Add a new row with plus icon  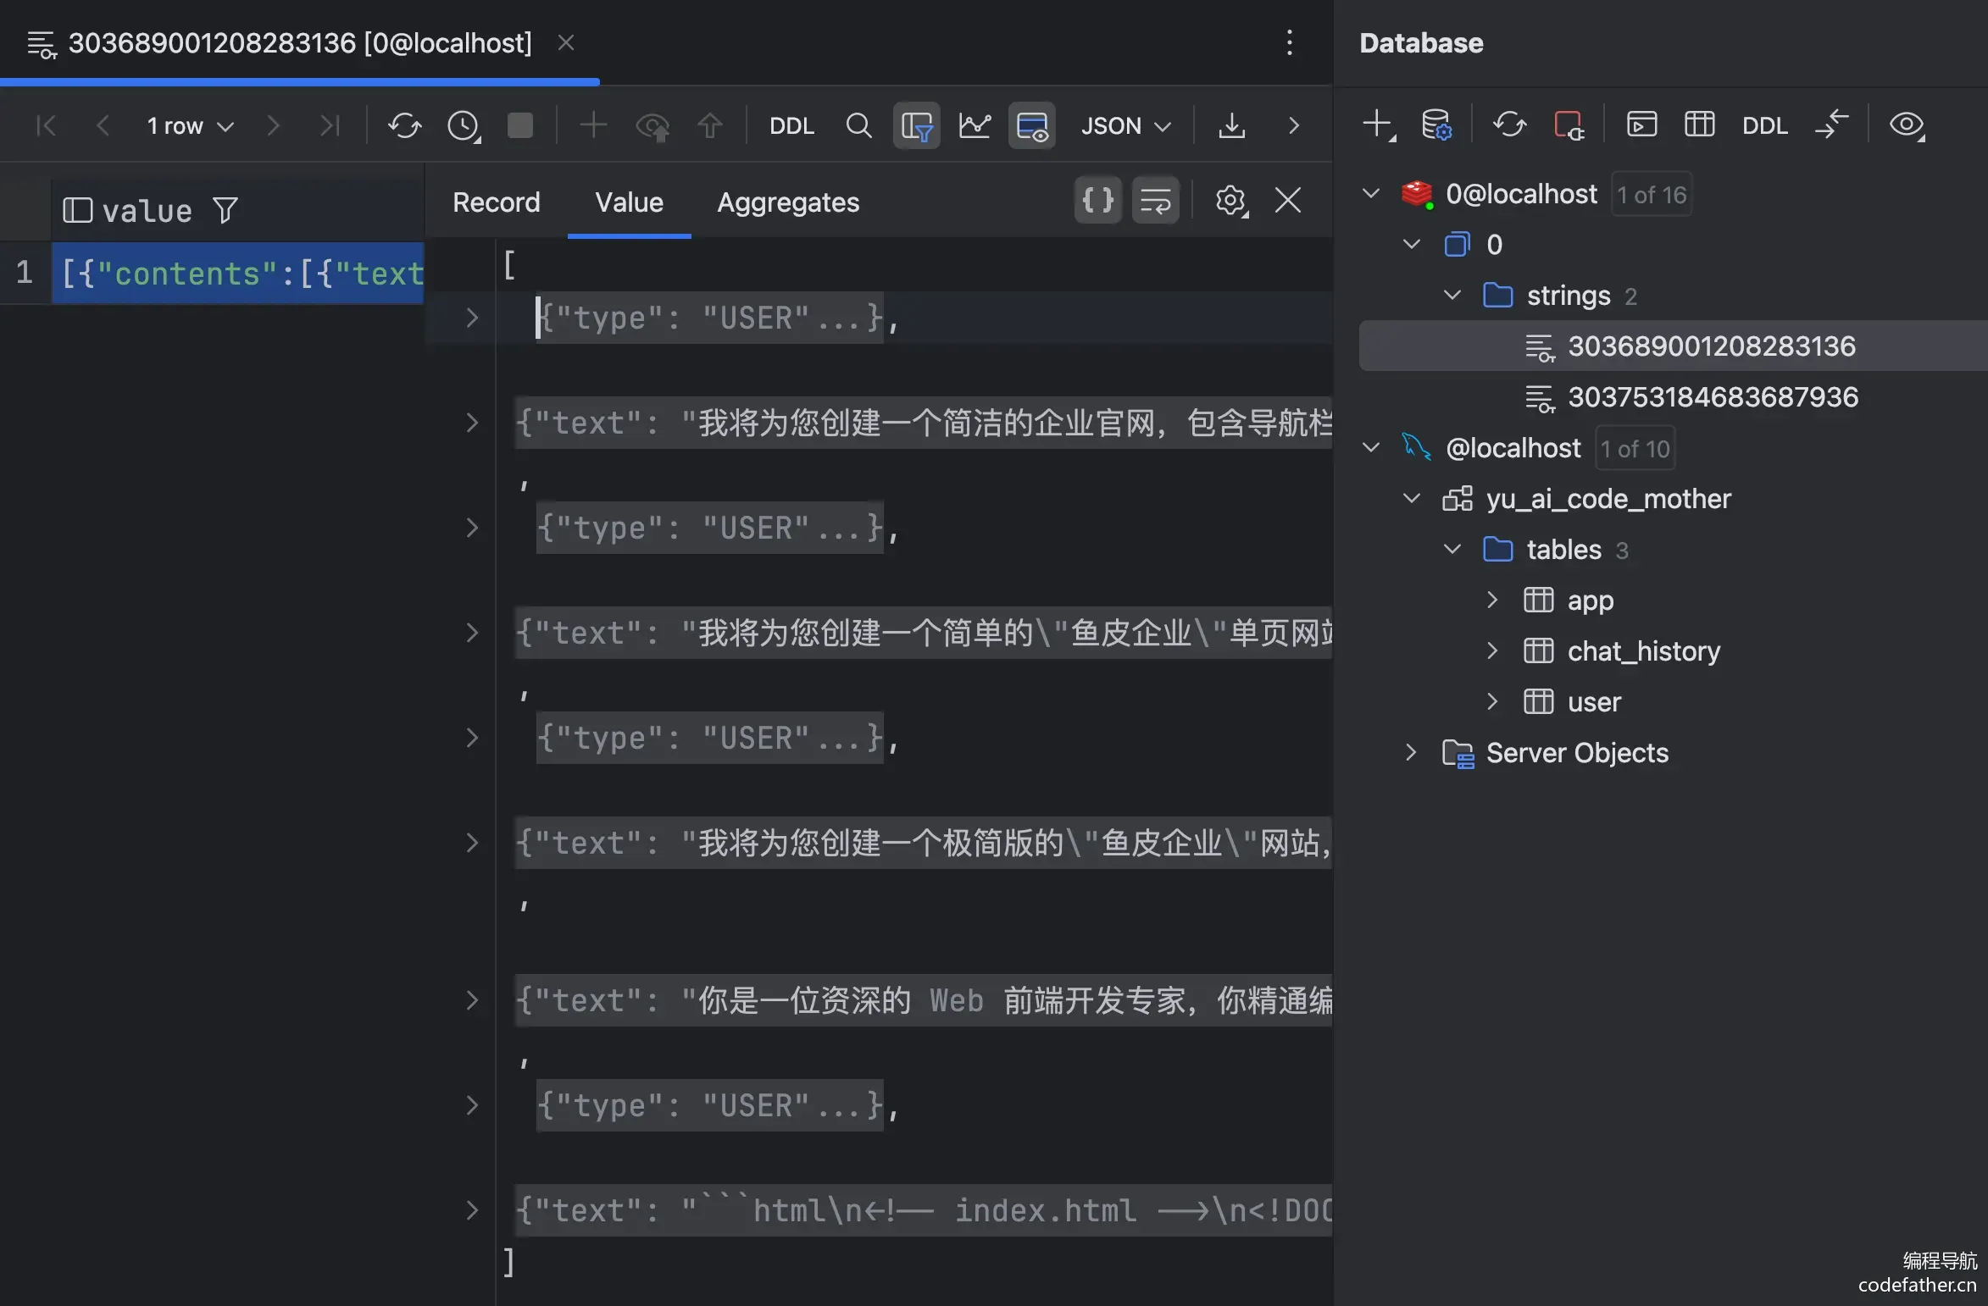[x=593, y=126]
